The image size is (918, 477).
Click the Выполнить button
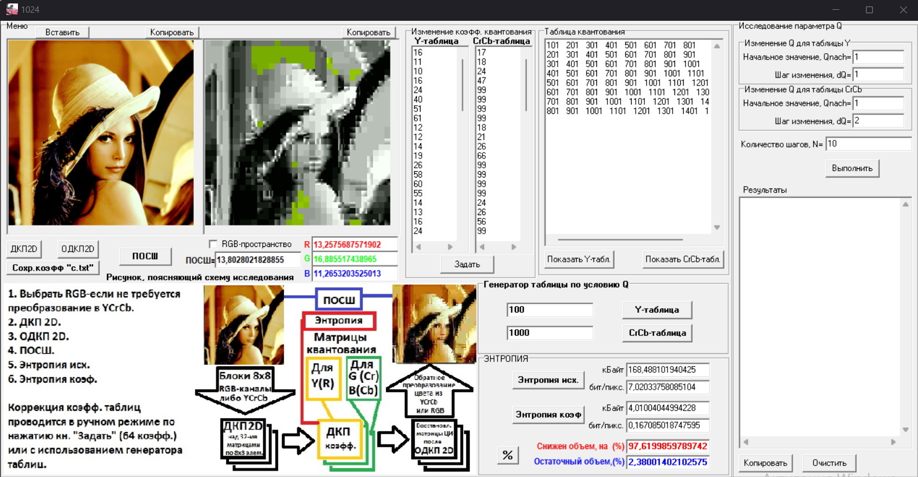click(x=852, y=168)
